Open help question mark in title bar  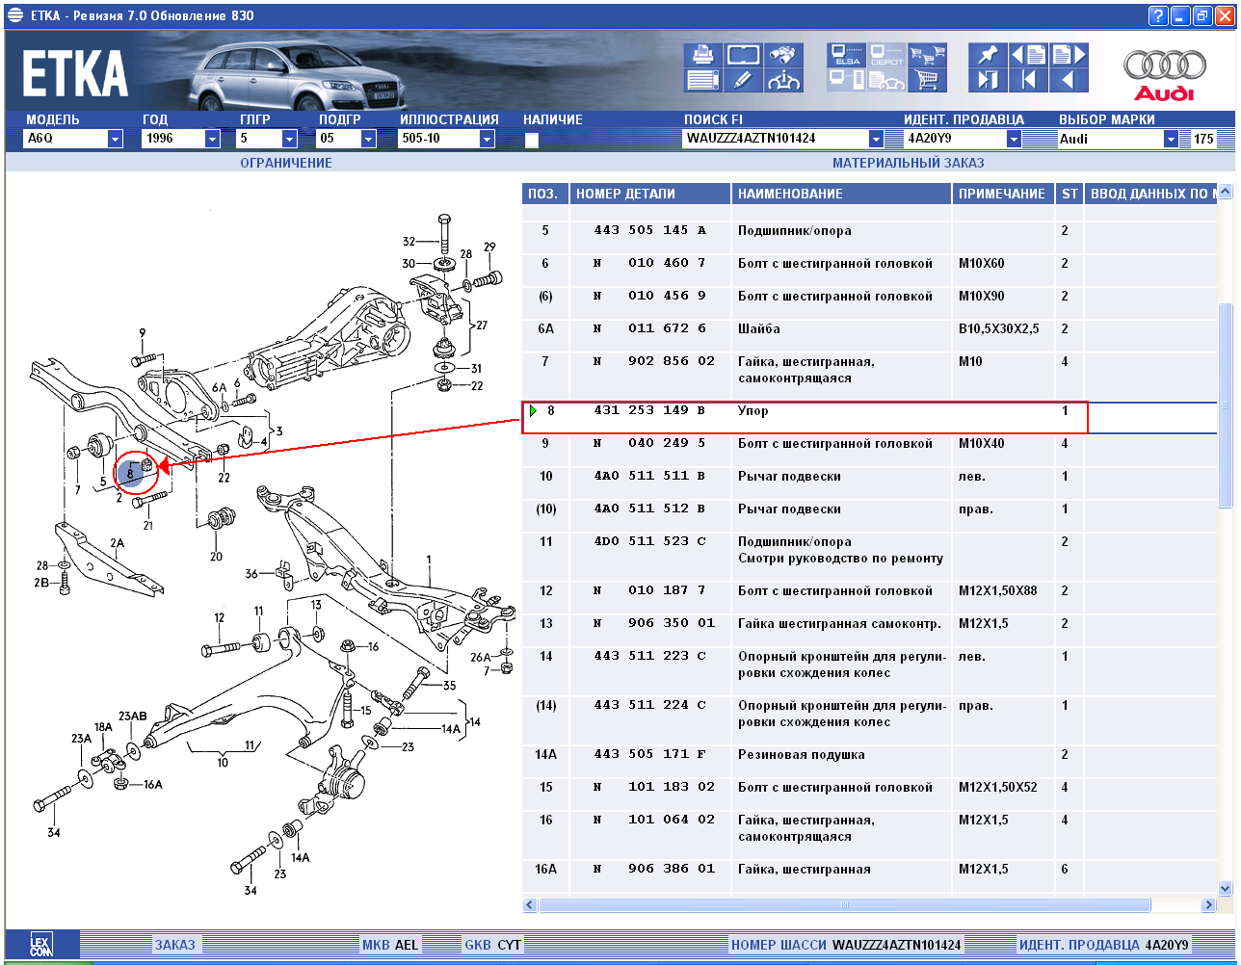(1158, 15)
